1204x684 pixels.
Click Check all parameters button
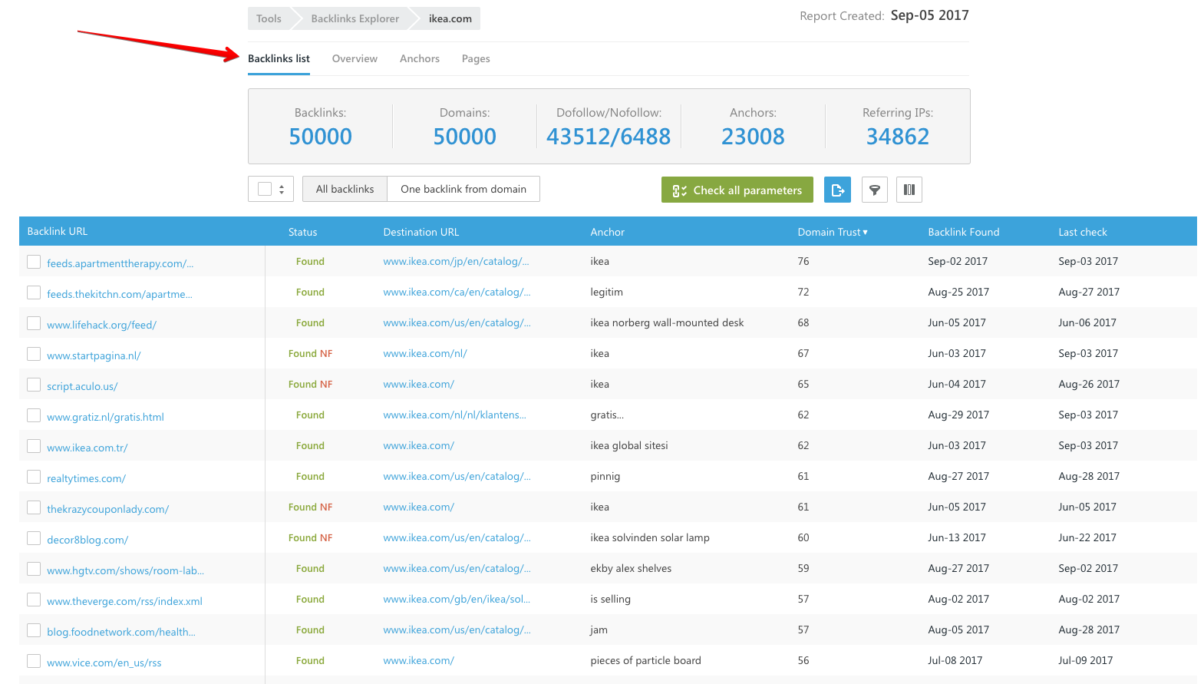737,190
